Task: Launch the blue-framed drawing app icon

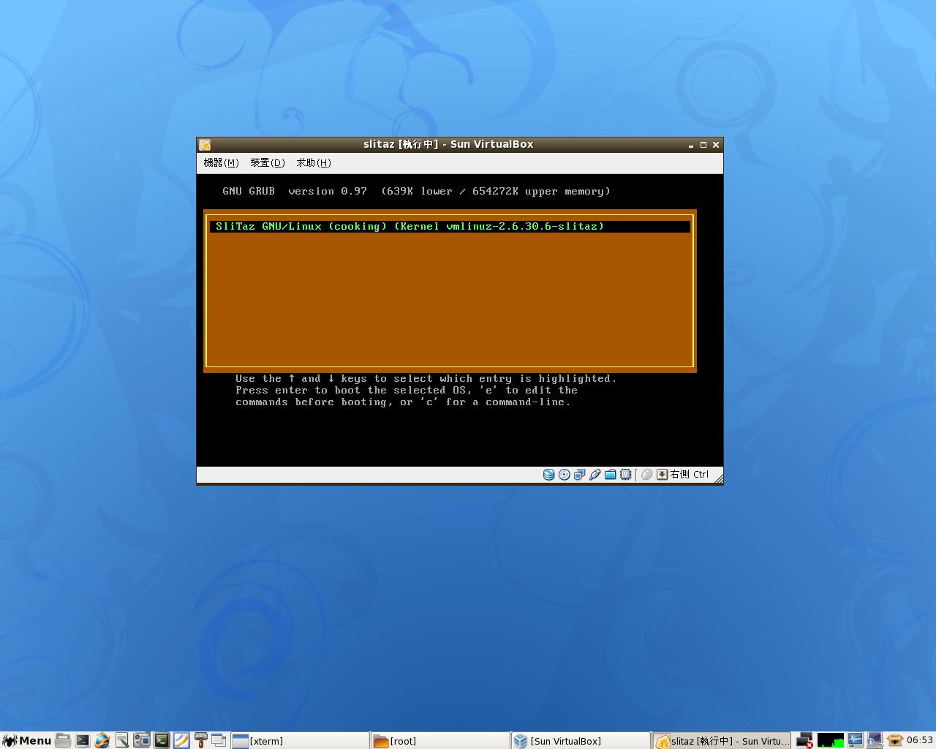Action: [181, 740]
